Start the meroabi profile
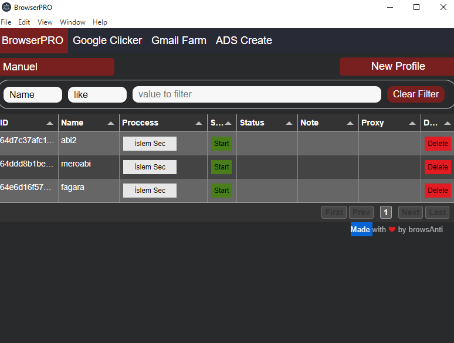Image resolution: width=454 pixels, height=343 pixels. click(x=222, y=167)
